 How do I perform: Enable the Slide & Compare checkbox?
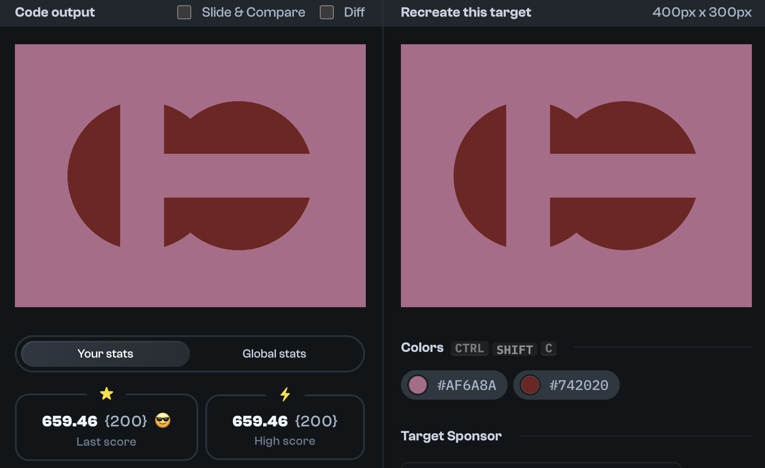184,12
